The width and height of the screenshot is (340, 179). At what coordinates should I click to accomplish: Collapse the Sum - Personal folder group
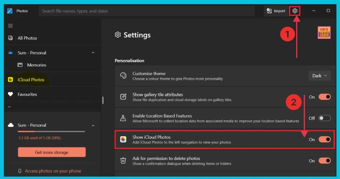93,53
